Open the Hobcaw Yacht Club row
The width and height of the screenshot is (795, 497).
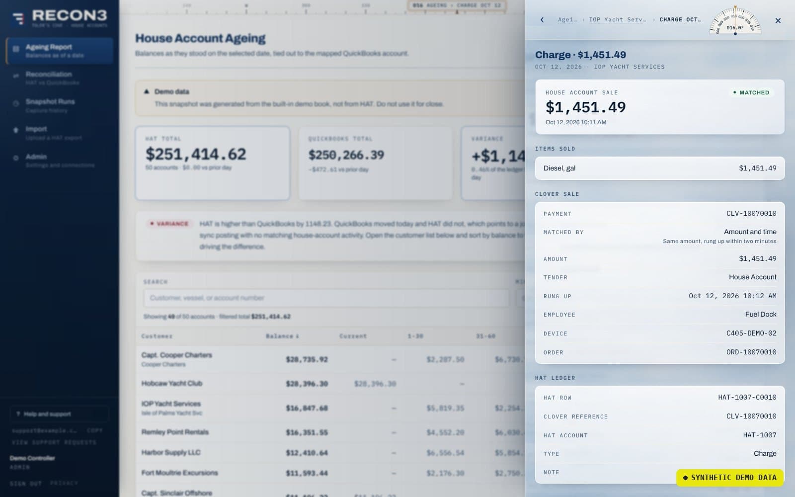[x=330, y=383]
